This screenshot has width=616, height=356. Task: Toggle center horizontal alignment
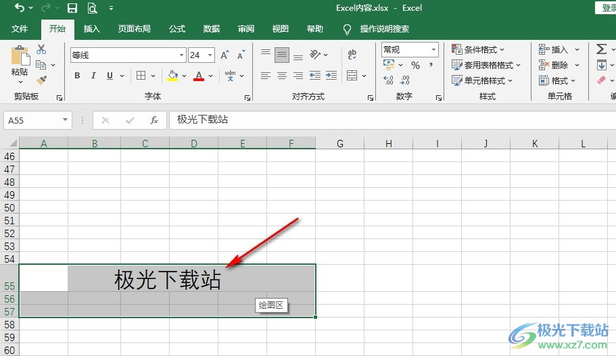click(282, 76)
